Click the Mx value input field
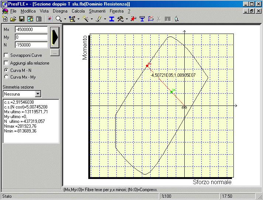 tap(31, 29)
